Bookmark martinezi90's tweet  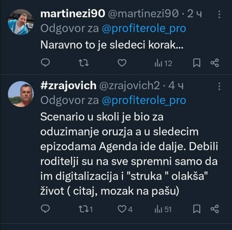point(197,63)
